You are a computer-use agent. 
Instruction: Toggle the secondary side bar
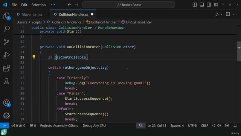[x=209, y=5]
